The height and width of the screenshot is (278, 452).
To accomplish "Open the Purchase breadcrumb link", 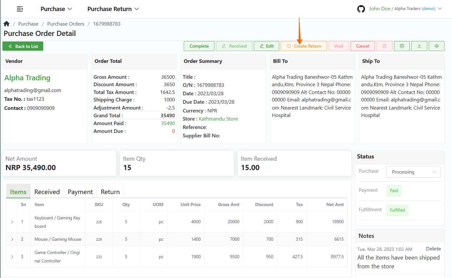I will coord(28,24).
